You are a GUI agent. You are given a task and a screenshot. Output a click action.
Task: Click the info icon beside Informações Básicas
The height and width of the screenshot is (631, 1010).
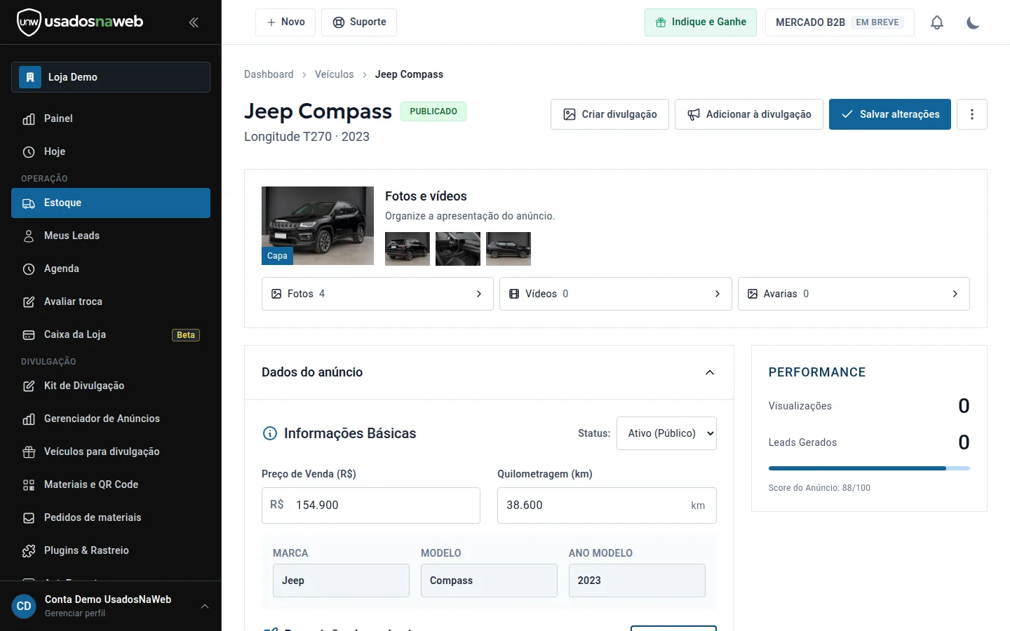270,433
